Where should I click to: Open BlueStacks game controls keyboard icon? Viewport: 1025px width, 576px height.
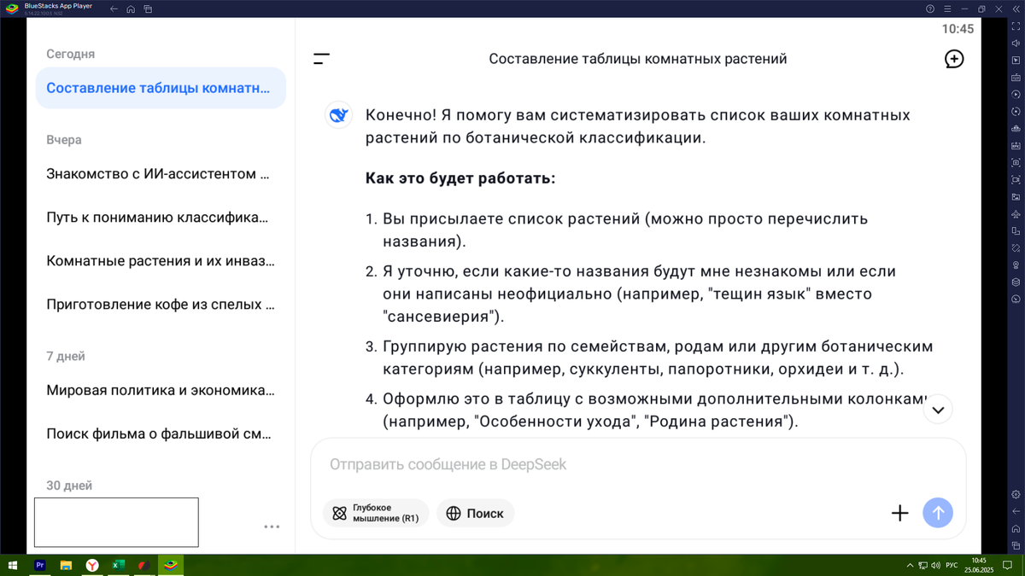(x=1016, y=77)
